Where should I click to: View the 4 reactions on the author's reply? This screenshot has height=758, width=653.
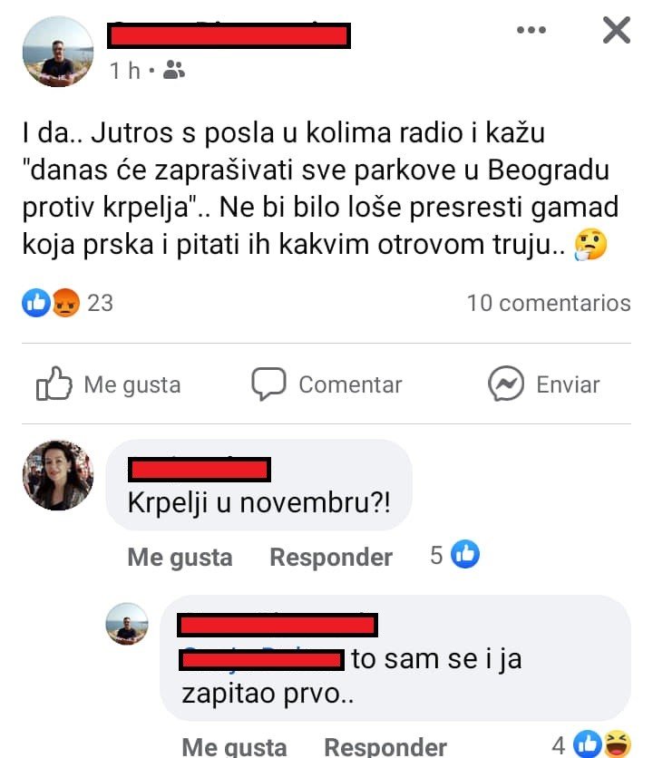point(591,744)
